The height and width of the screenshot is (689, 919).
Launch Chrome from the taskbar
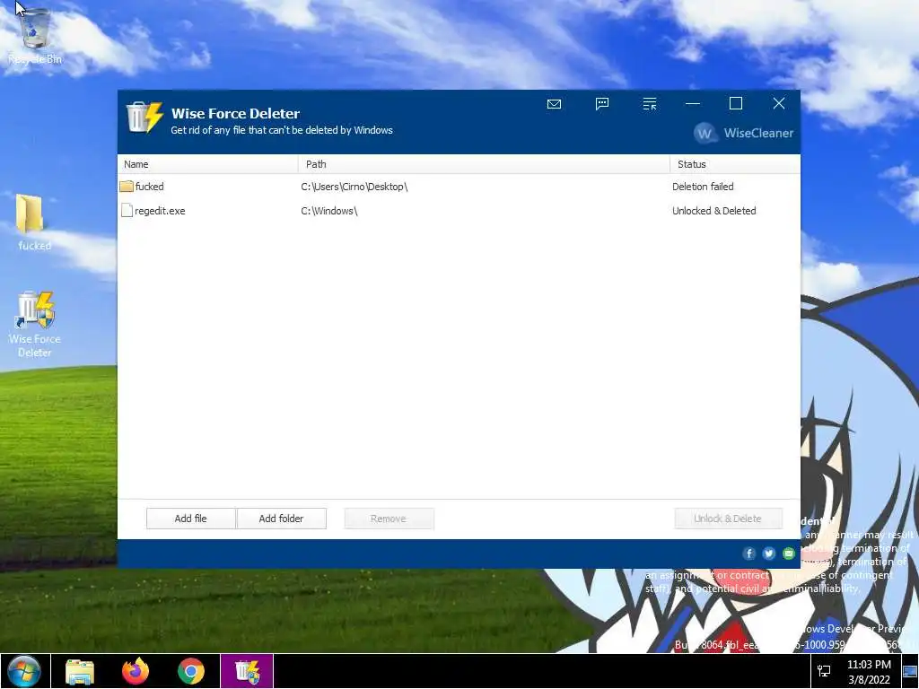tap(191, 671)
